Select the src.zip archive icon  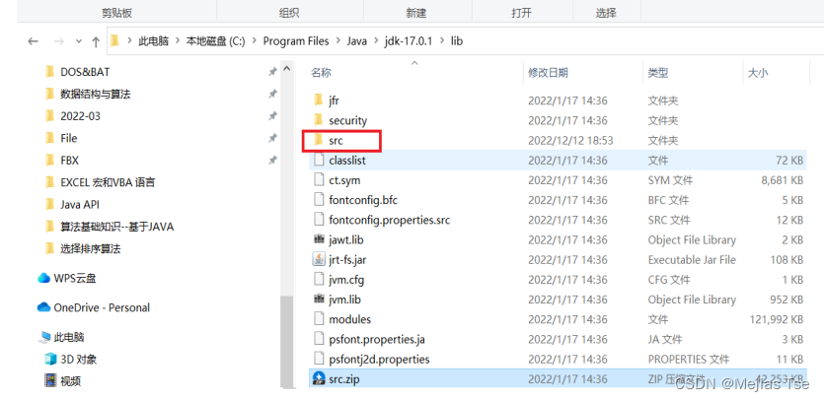pos(319,379)
